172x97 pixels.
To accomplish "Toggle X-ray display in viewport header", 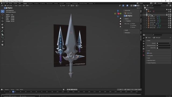I will click(131, 6).
